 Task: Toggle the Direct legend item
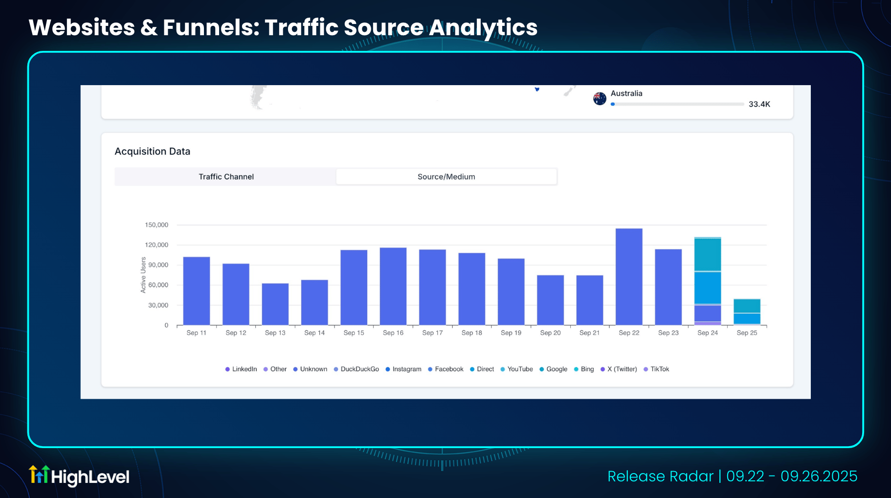pyautogui.click(x=482, y=369)
